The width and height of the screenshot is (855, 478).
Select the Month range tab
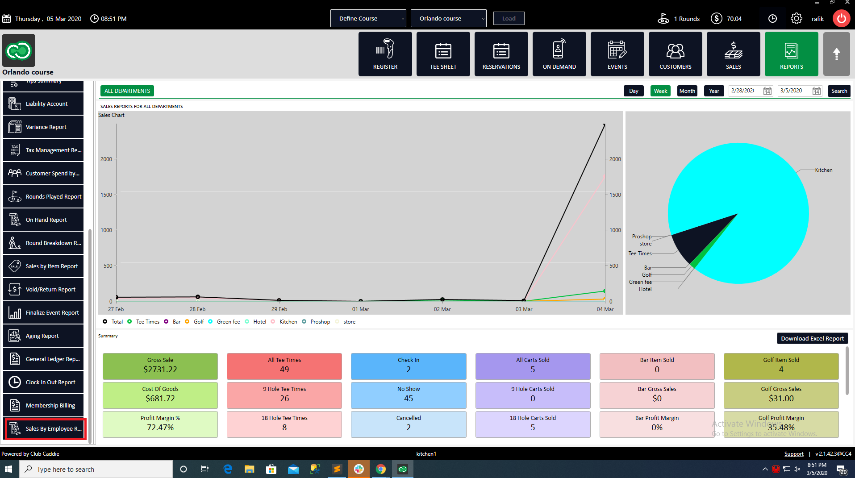(x=687, y=91)
